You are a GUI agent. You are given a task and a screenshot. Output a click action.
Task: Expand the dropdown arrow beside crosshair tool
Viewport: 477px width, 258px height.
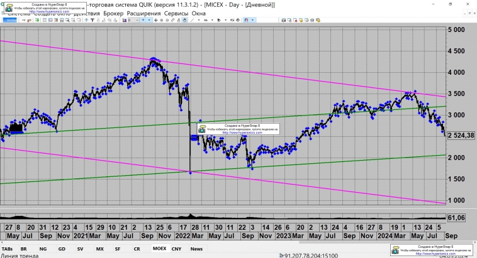tap(149, 20)
